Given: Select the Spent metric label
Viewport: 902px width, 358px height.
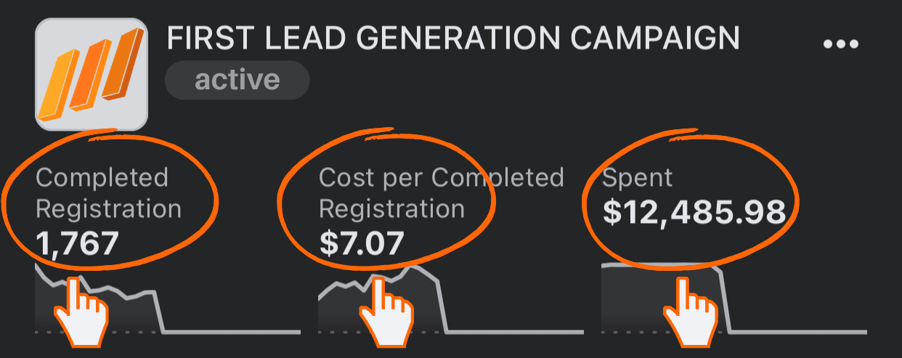Looking at the screenshot, I should (x=637, y=178).
